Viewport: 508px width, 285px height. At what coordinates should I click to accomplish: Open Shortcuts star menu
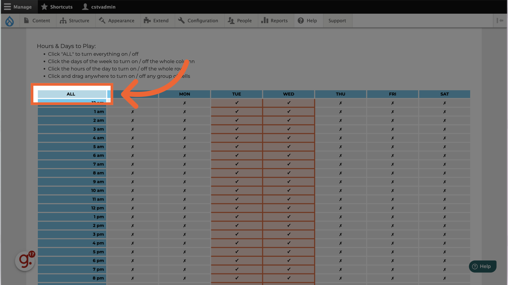pyautogui.click(x=57, y=7)
